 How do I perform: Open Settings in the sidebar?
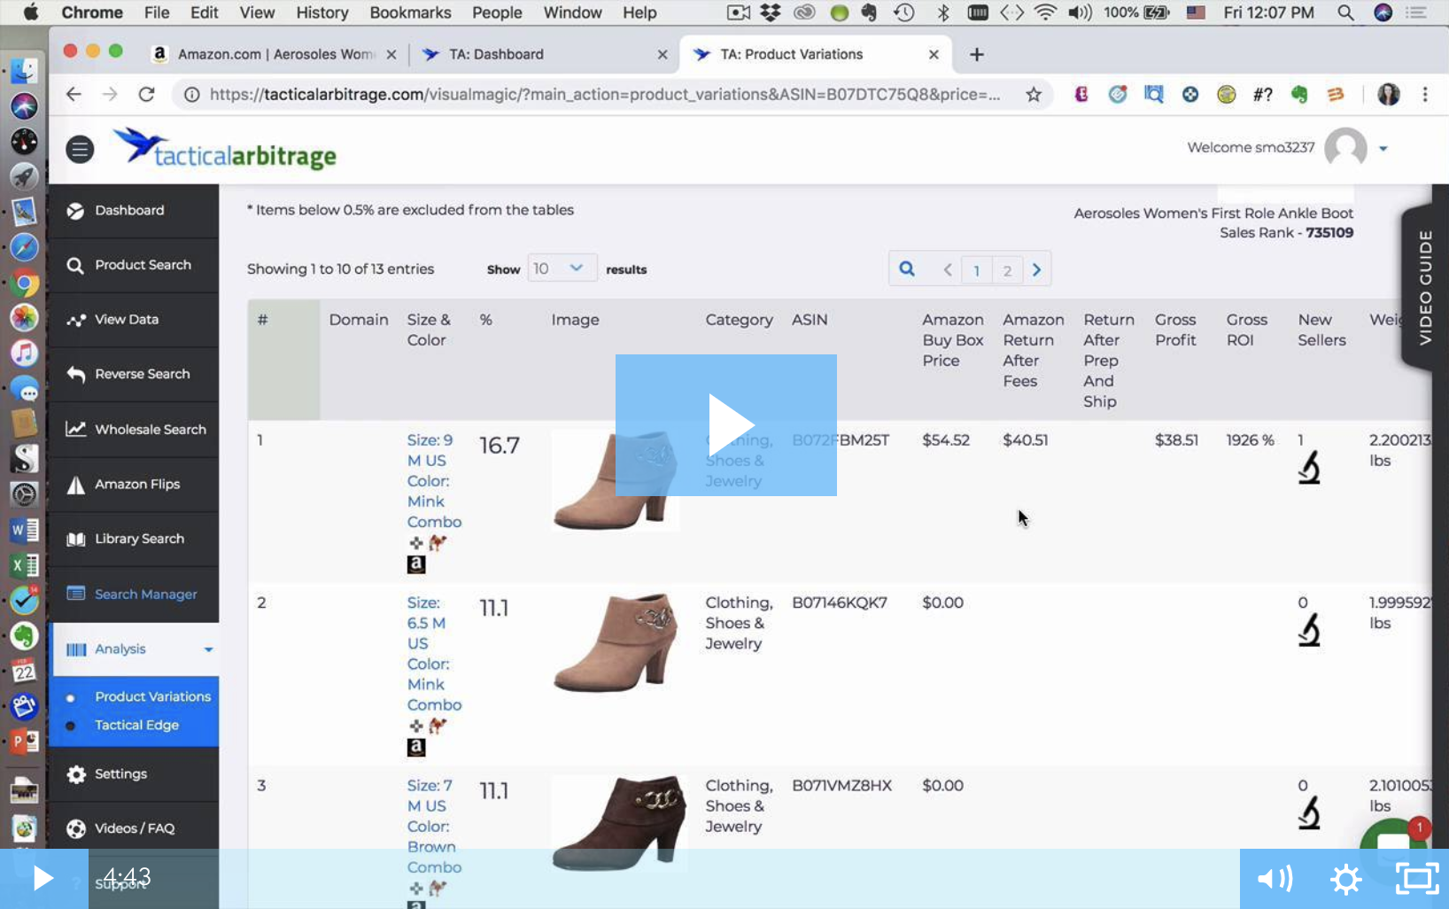coord(134,773)
